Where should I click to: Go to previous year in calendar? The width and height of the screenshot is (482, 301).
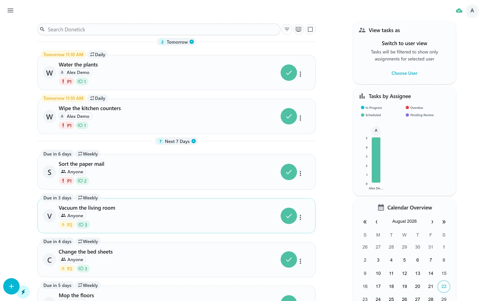(365, 222)
